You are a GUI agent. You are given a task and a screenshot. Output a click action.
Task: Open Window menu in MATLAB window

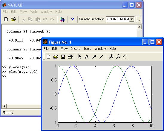(x=46, y=12)
